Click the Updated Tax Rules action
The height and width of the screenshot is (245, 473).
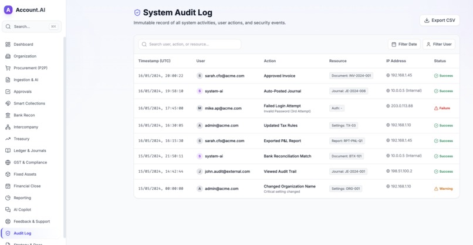tap(281, 125)
